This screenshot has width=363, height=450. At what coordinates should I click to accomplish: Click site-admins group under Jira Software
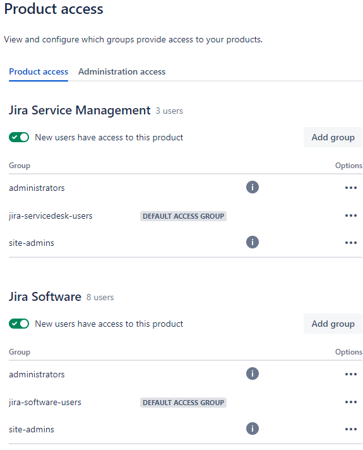coord(32,430)
